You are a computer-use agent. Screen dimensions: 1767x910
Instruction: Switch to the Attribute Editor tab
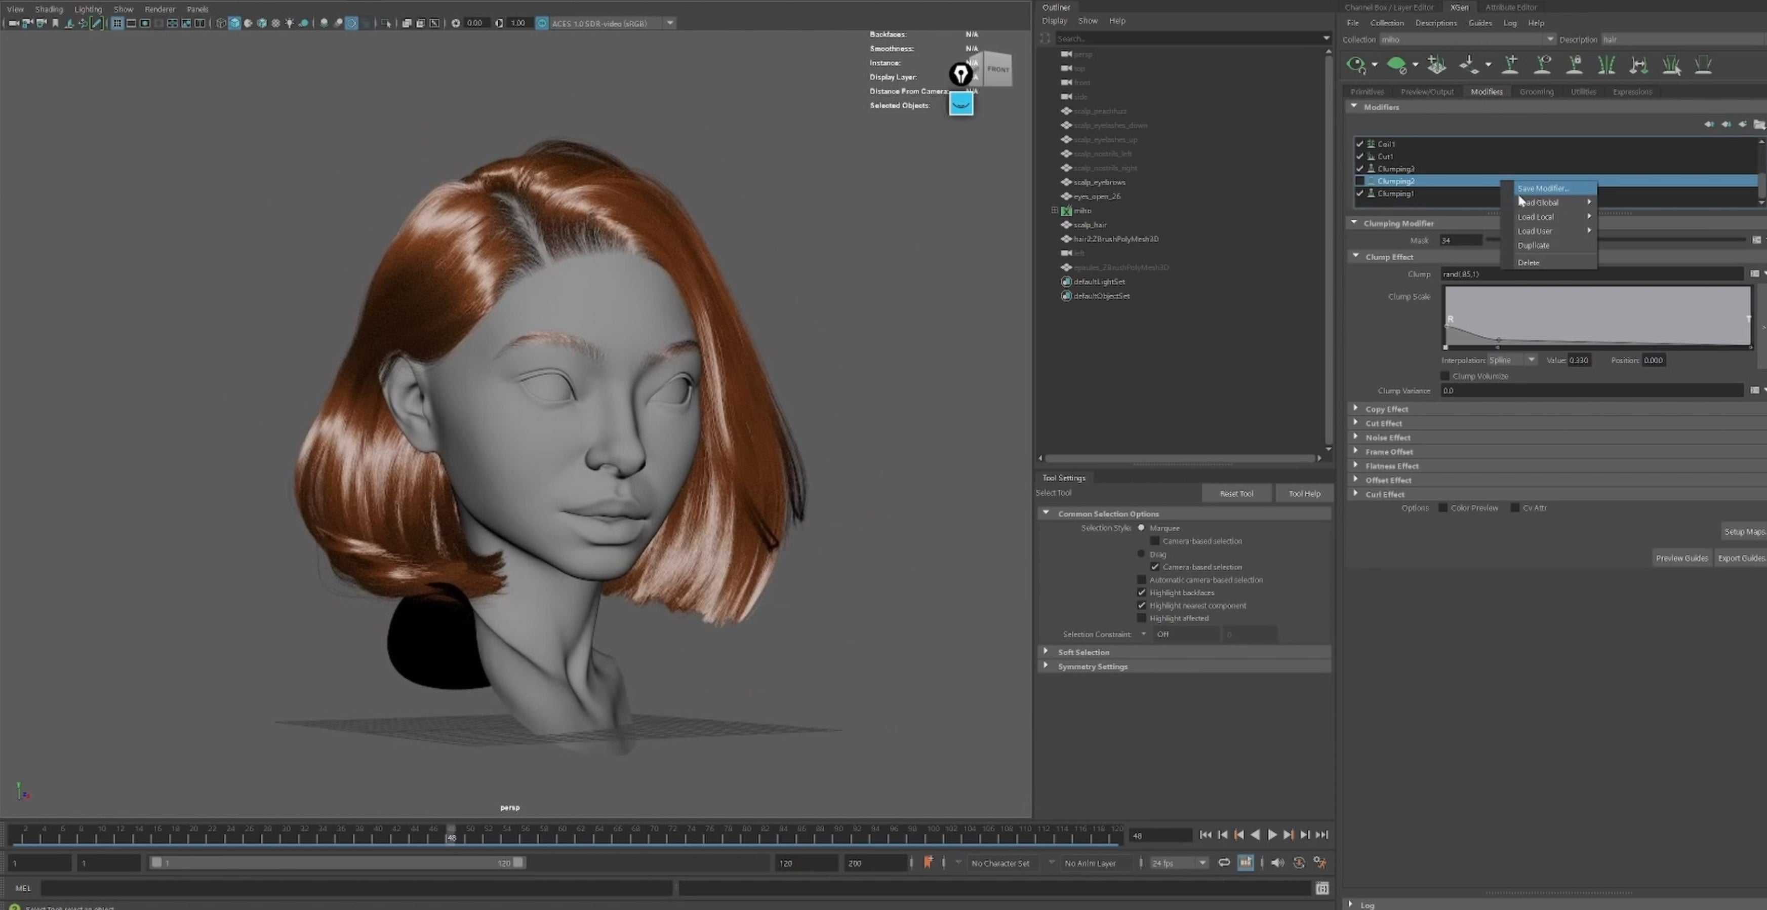pyautogui.click(x=1511, y=8)
